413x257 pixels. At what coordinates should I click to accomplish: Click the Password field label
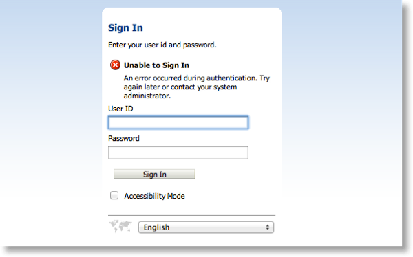click(123, 138)
